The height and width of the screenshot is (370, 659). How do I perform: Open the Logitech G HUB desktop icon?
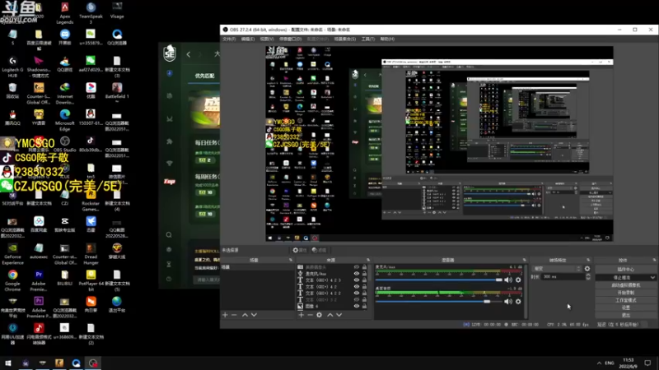pyautogui.click(x=12, y=67)
